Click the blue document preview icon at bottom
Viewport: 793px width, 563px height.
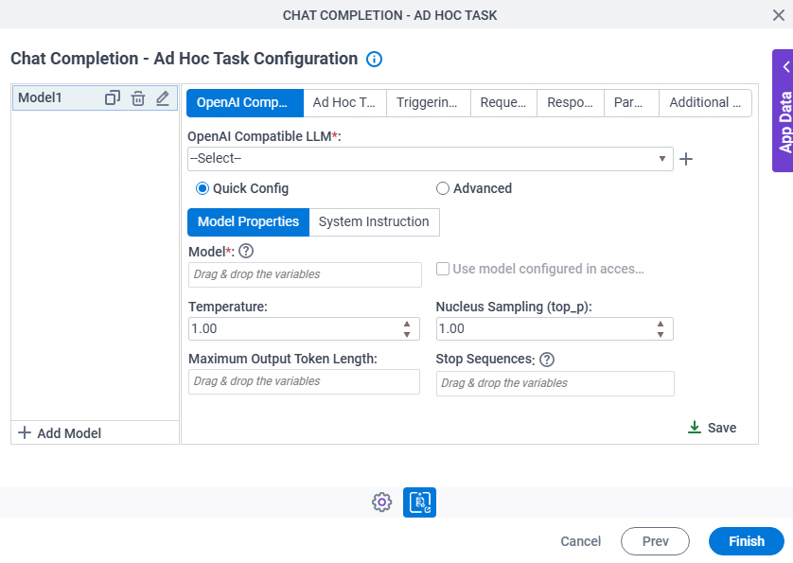(419, 502)
